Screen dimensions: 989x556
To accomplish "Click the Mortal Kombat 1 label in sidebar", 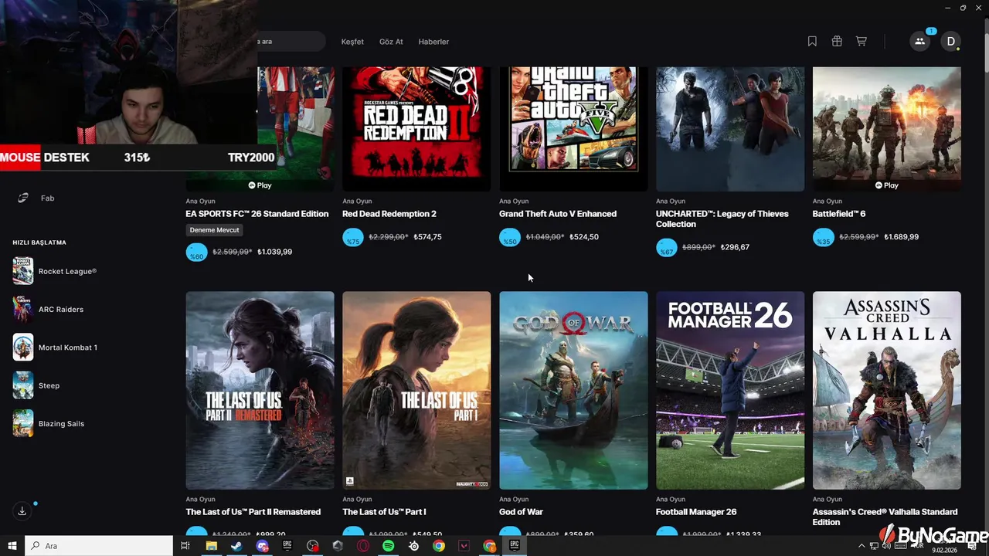I will click(x=68, y=347).
